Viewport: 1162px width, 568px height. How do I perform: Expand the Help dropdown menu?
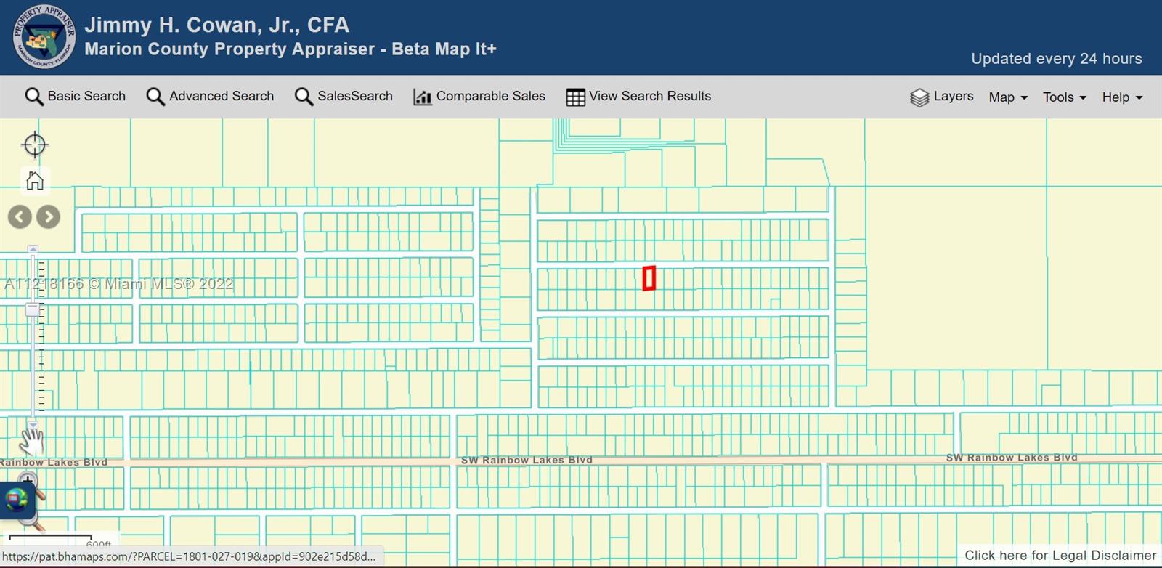[1122, 97]
